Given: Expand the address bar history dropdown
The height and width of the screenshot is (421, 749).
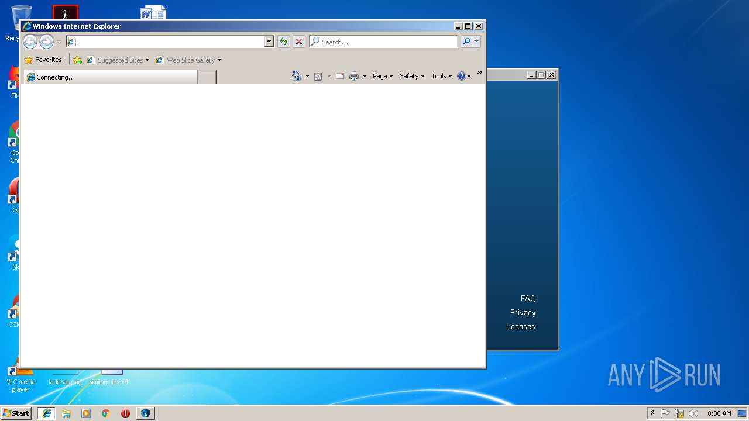Looking at the screenshot, I should tap(269, 42).
